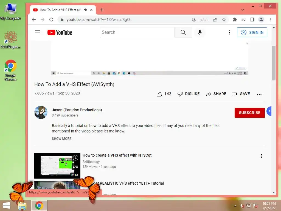The width and height of the screenshot is (281, 211).
Task: Start voice search with microphone icon
Action: pos(200,32)
